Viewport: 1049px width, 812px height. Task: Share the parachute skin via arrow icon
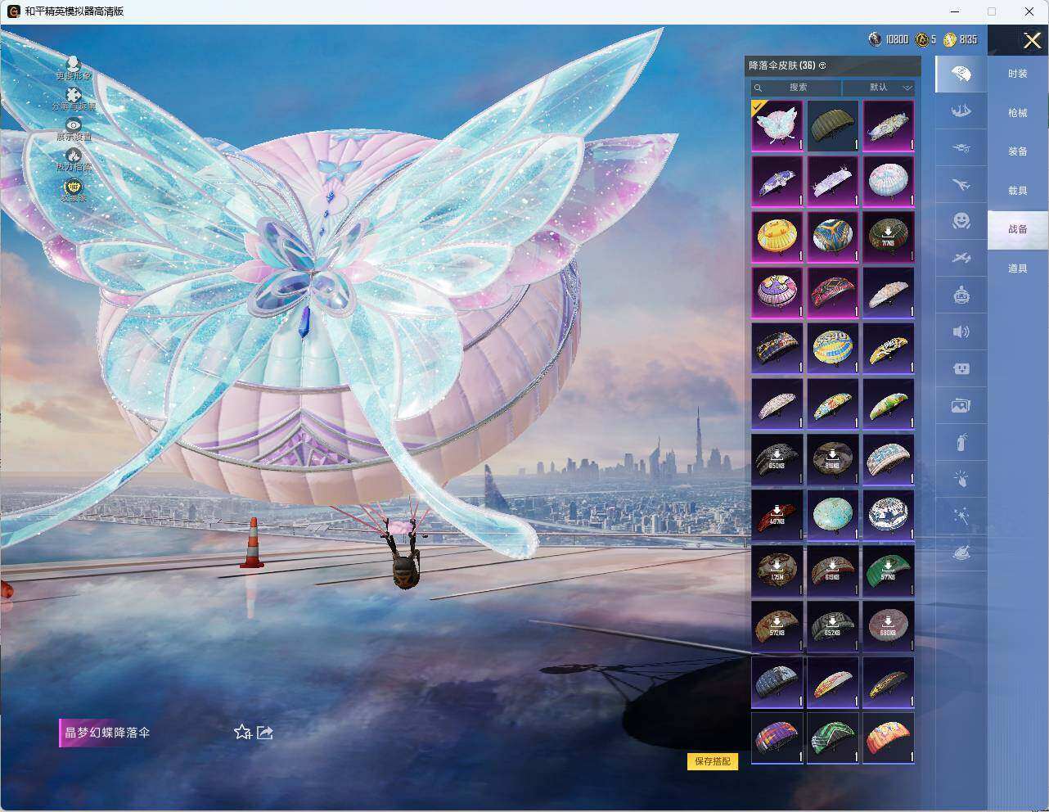pyautogui.click(x=264, y=732)
